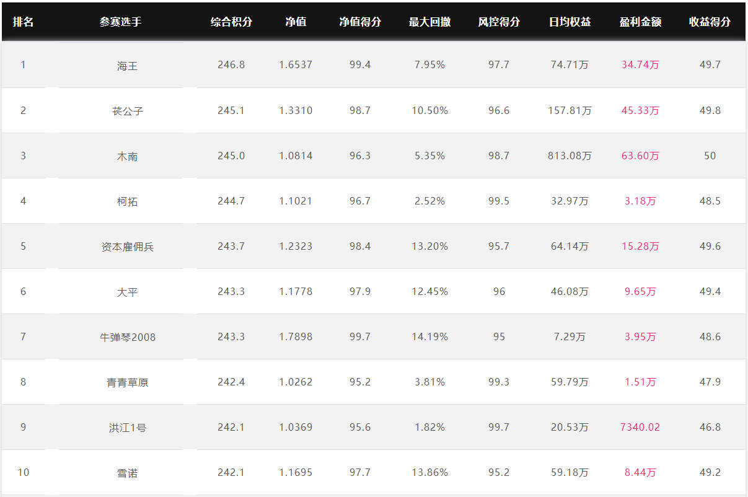Click the 收益得分 column header
Viewport: 748px width, 497px height.
pyautogui.click(x=710, y=22)
